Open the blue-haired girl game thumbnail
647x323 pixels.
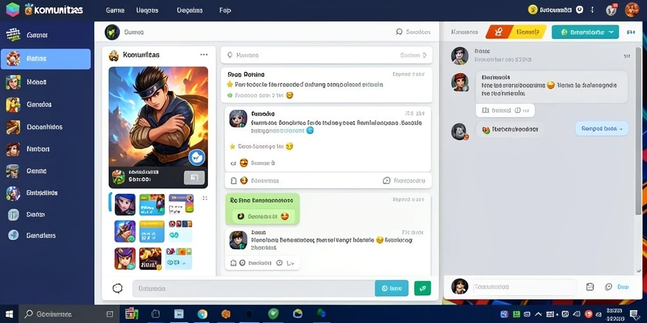click(125, 204)
